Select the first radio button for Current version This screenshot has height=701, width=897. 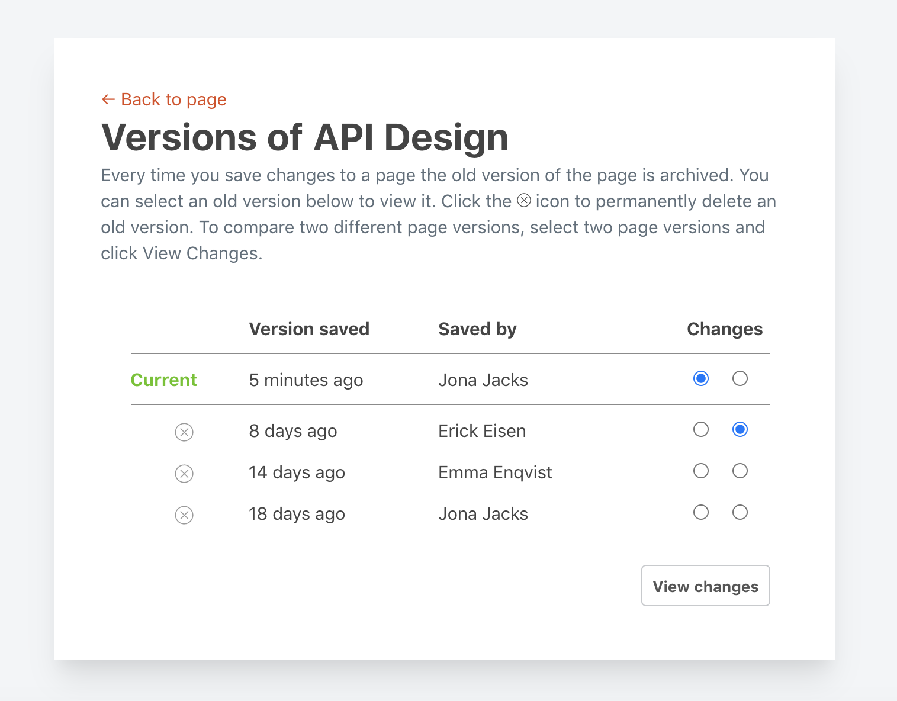(701, 378)
